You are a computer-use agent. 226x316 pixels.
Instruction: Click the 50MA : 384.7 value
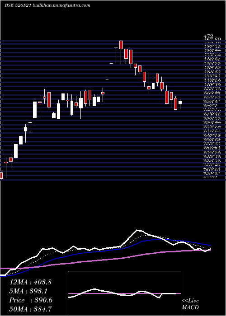[x=31, y=309]
